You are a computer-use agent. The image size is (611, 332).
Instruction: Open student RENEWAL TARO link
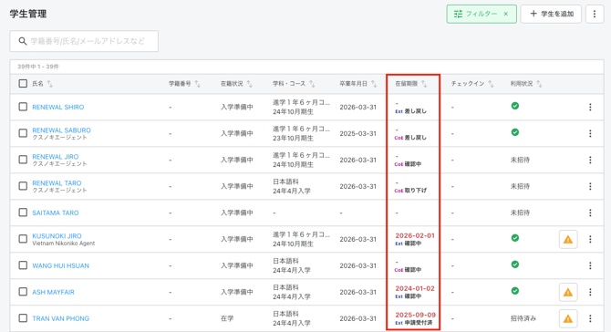(x=57, y=183)
